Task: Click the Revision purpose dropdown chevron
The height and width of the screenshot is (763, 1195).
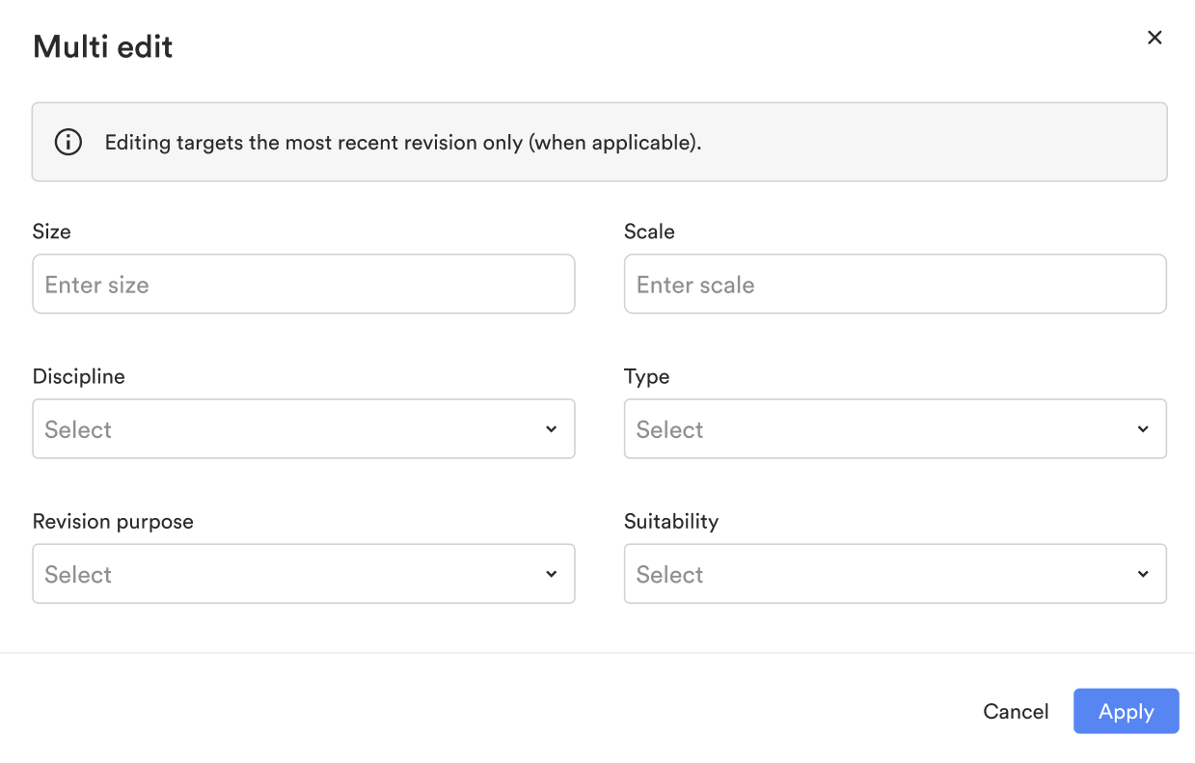Action: pyautogui.click(x=551, y=573)
